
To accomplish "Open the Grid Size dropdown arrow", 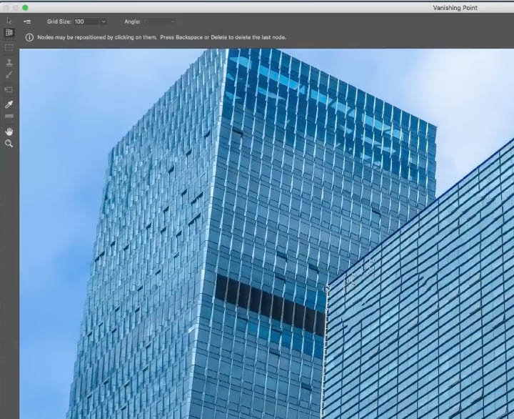I will pyautogui.click(x=104, y=21).
